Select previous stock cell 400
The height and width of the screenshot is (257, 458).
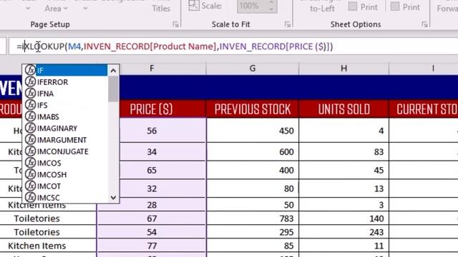coord(253,170)
